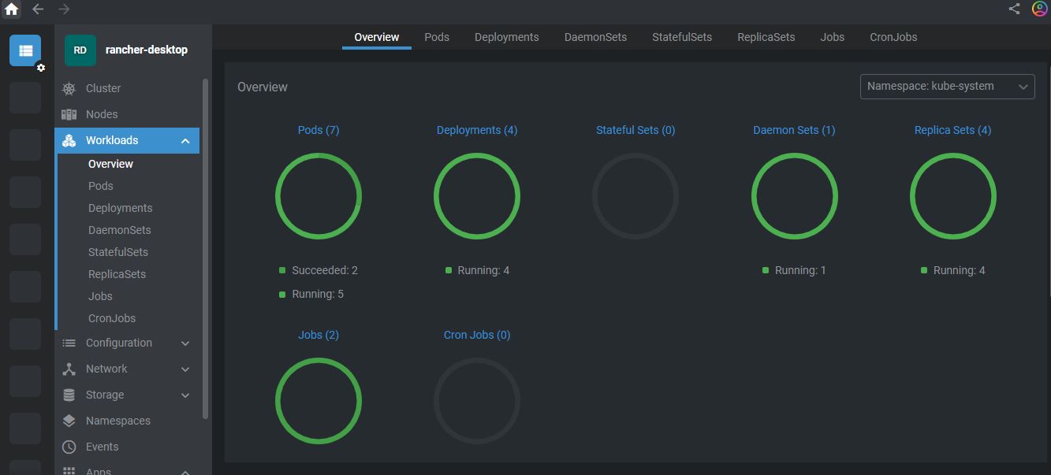Select the Nodes icon in the sidebar
1051x475 pixels.
[69, 114]
